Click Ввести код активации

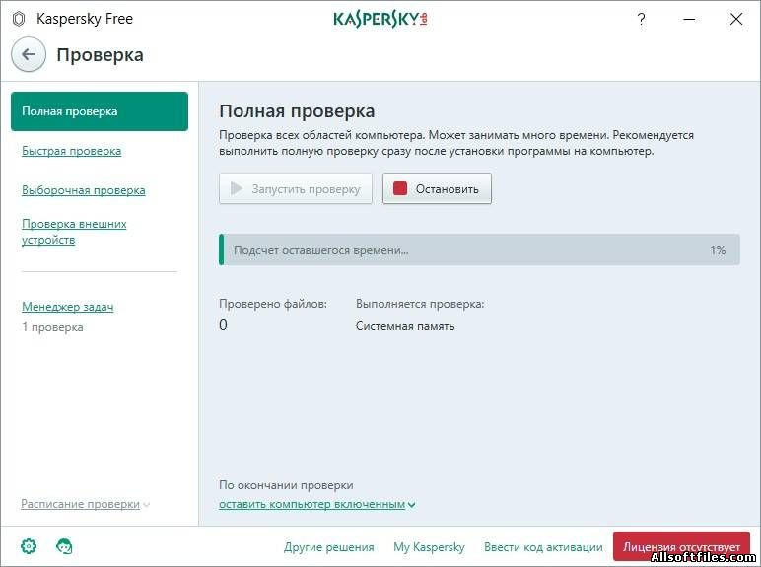[543, 547]
